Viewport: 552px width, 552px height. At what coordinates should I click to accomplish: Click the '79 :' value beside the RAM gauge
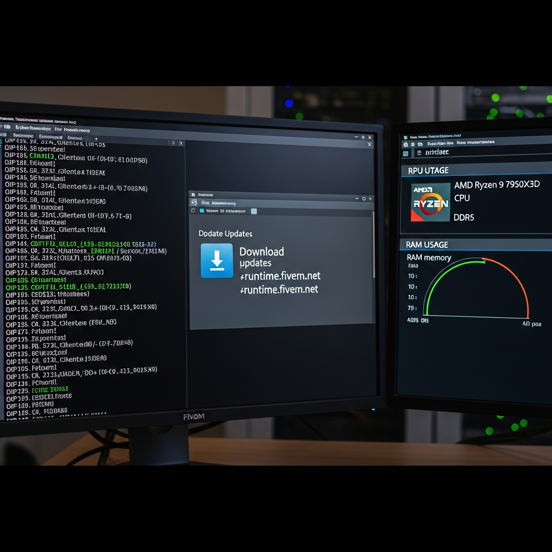click(412, 308)
